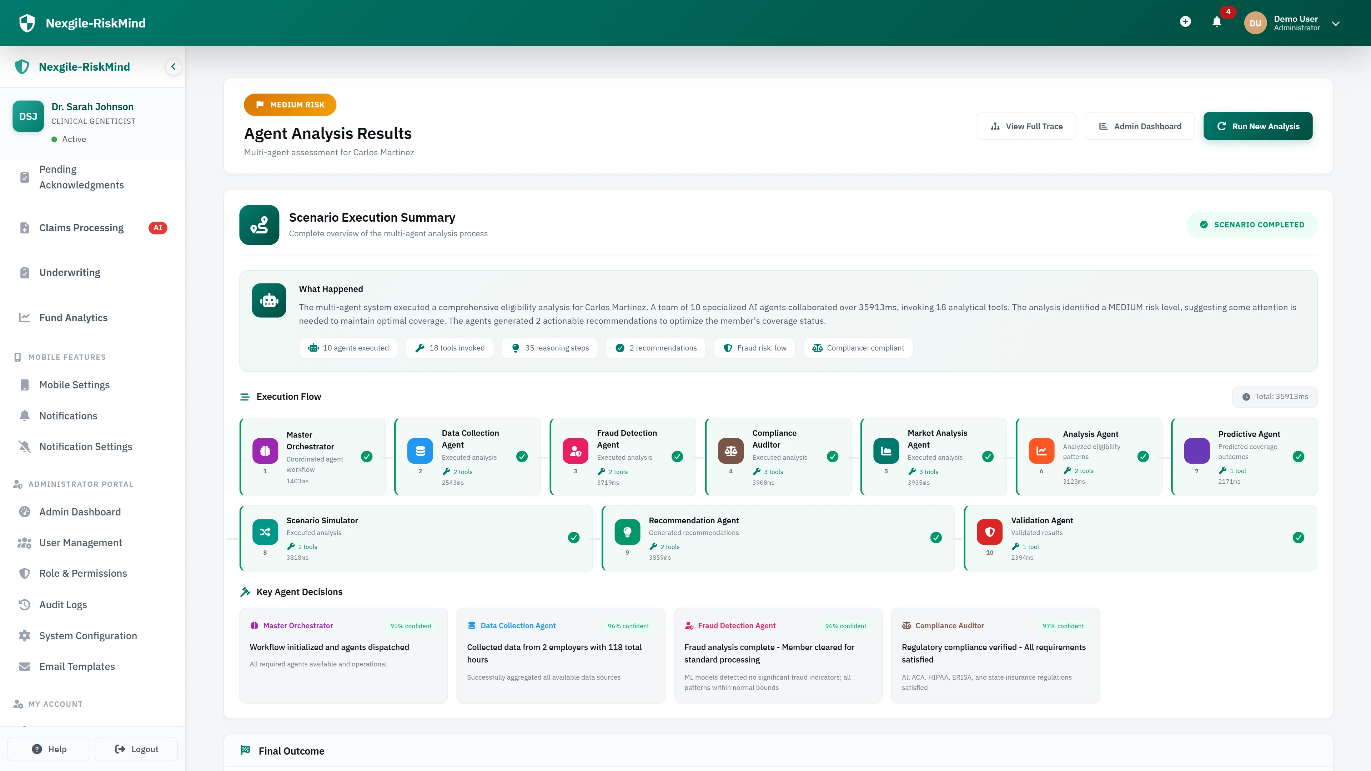Click the View Full Trace button
Image resolution: width=1371 pixels, height=771 pixels.
(1026, 126)
